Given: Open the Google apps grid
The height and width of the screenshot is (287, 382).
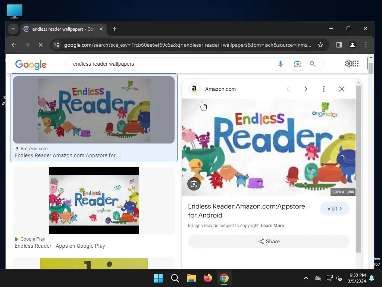Looking at the screenshot, I should coord(356,64).
